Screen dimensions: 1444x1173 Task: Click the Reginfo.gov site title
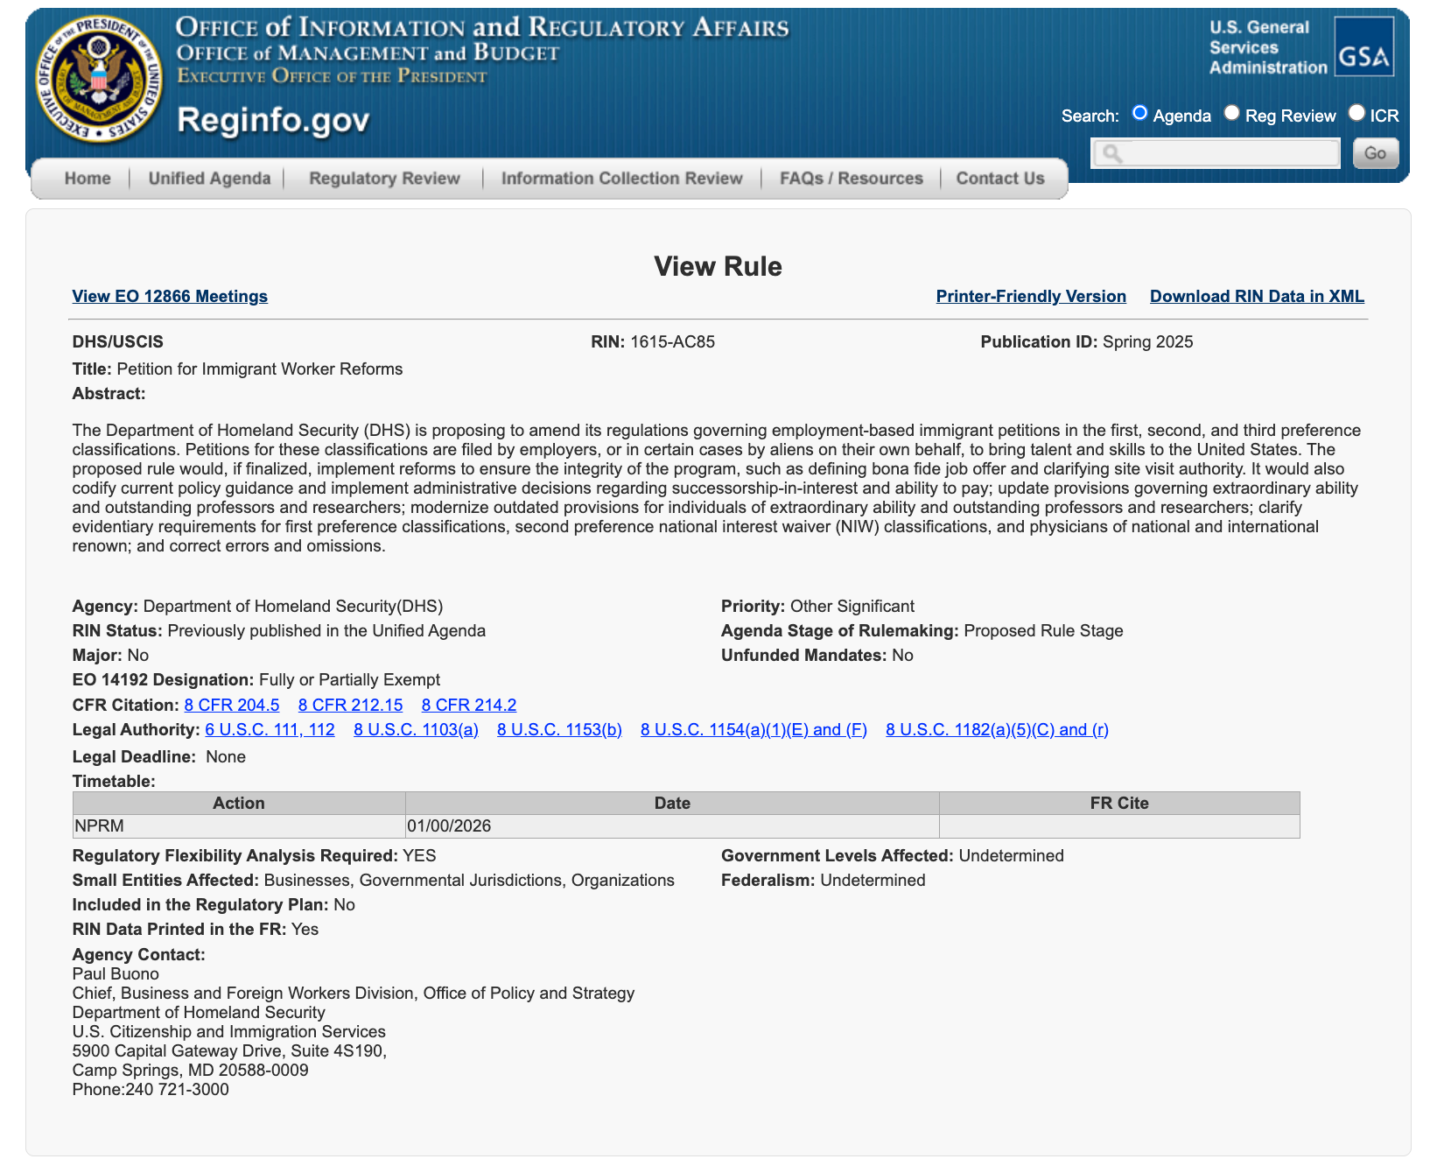(273, 120)
